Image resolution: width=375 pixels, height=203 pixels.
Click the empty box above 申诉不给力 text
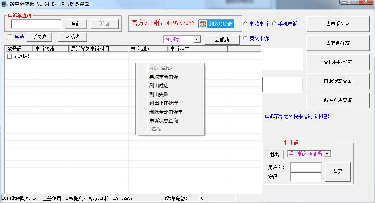pyautogui.click(x=282, y=84)
